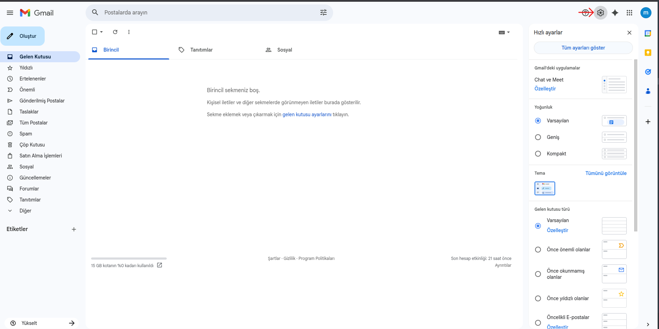Open the settings gear icon
659x329 pixels.
[601, 13]
